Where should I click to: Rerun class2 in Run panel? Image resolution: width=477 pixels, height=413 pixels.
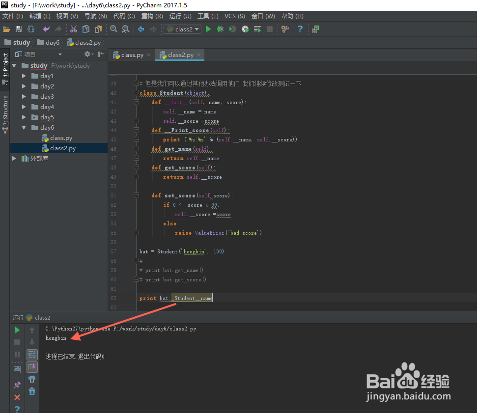(17, 330)
